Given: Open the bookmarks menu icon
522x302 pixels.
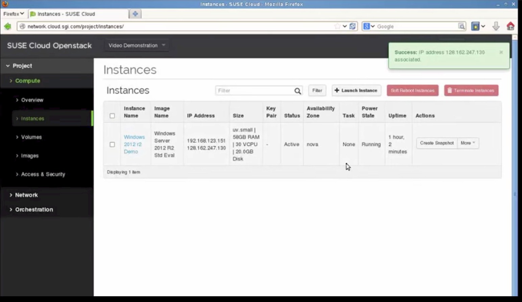Looking at the screenshot, I should [475, 26].
